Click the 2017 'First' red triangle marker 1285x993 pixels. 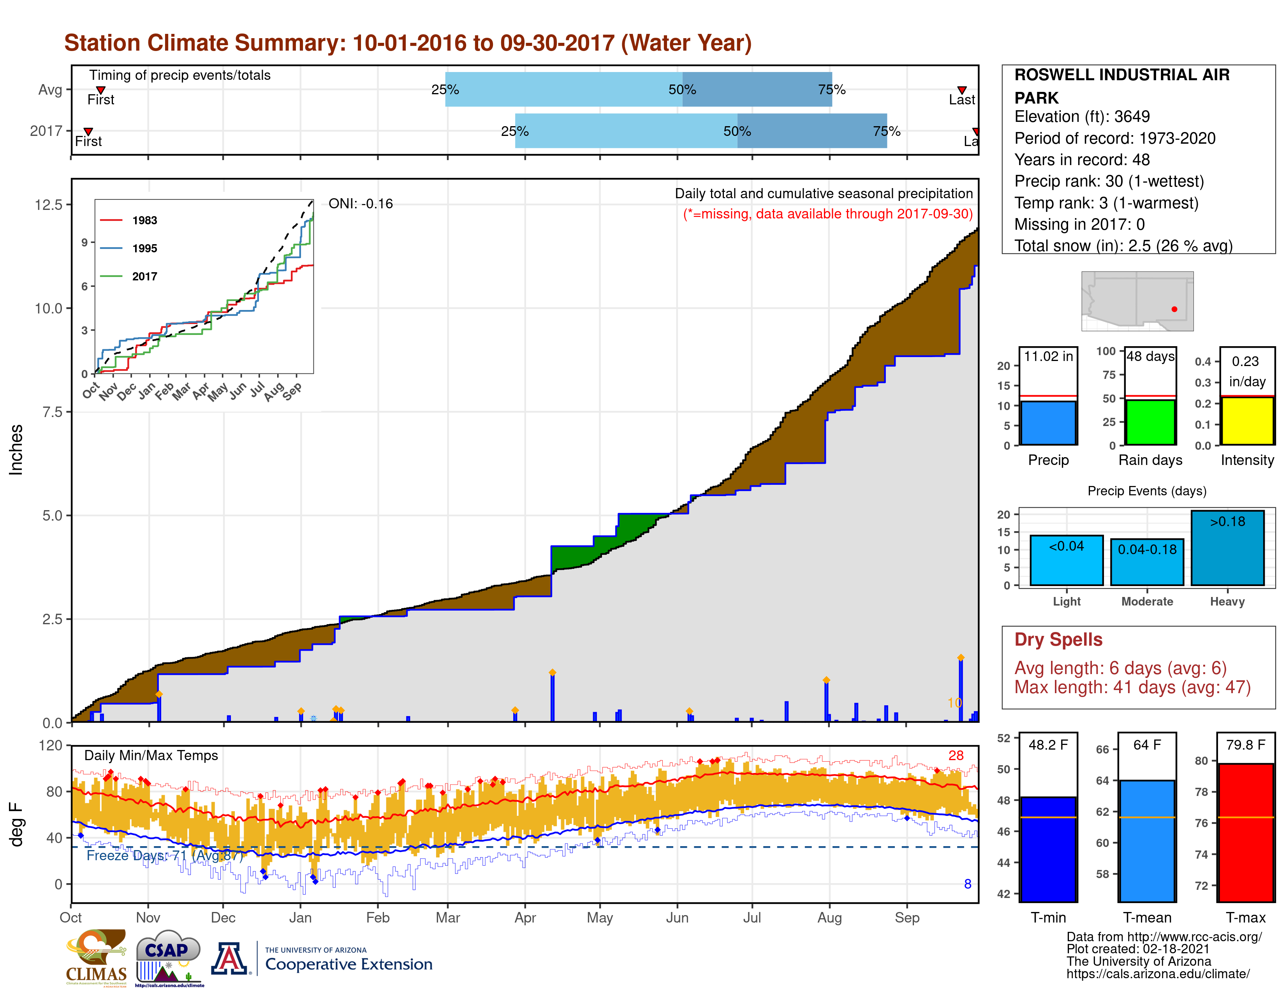(x=88, y=131)
